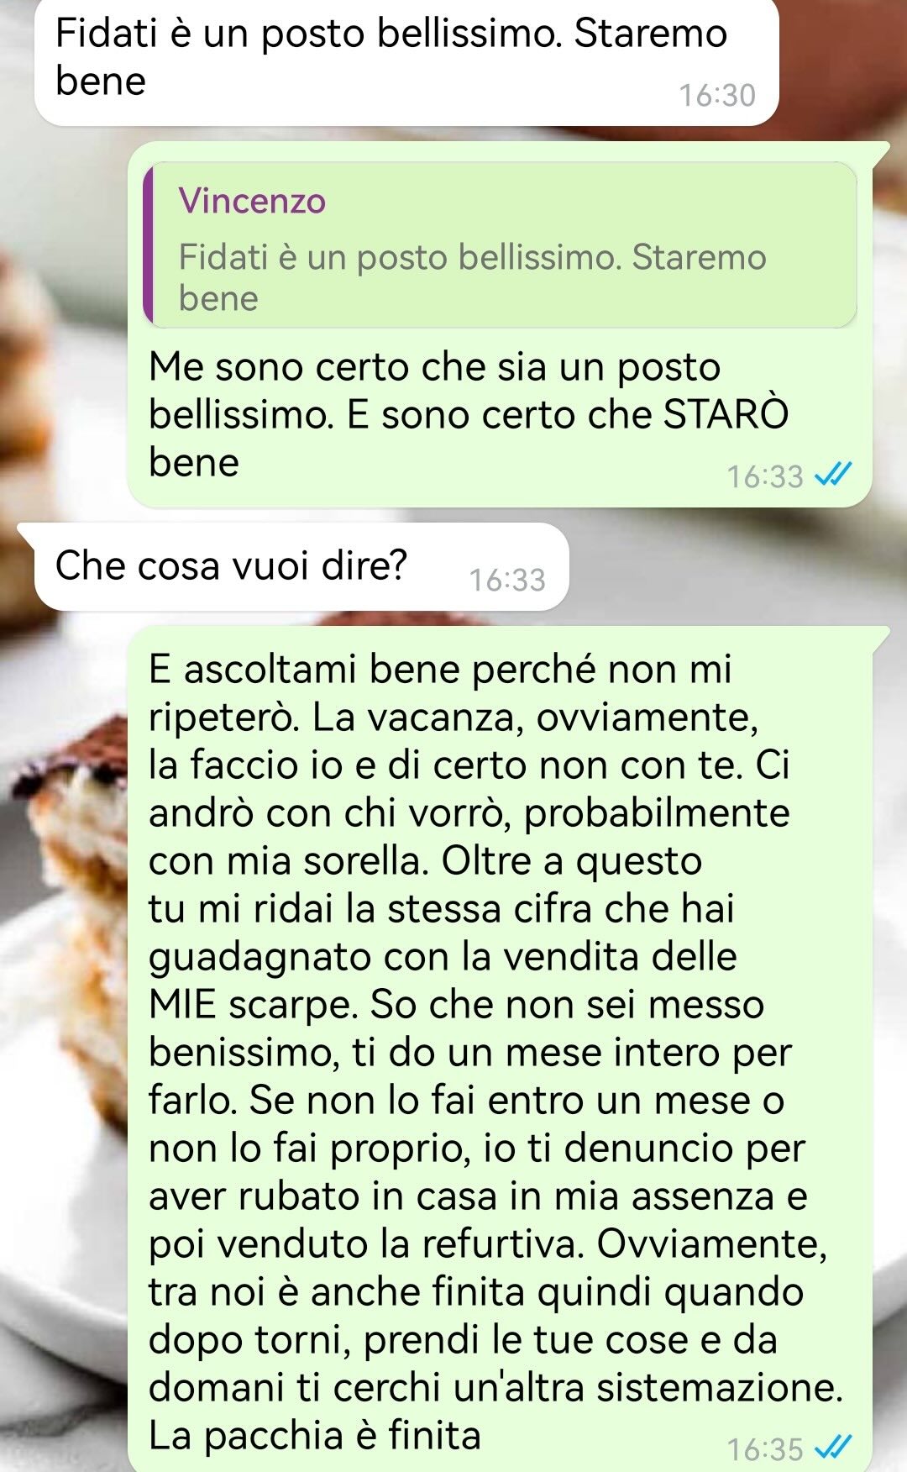Click the sender name Vincenzo in quote
This screenshot has height=1472, width=907.
coord(252,201)
